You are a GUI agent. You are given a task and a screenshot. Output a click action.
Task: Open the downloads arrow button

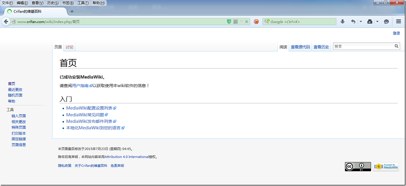point(343,22)
